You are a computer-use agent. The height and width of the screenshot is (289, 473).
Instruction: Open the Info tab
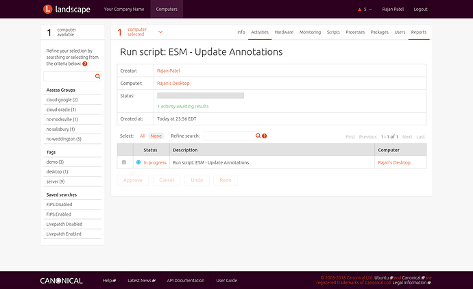click(x=241, y=32)
